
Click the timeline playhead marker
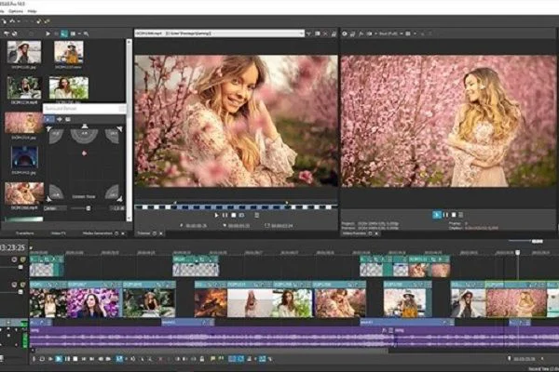point(518,252)
